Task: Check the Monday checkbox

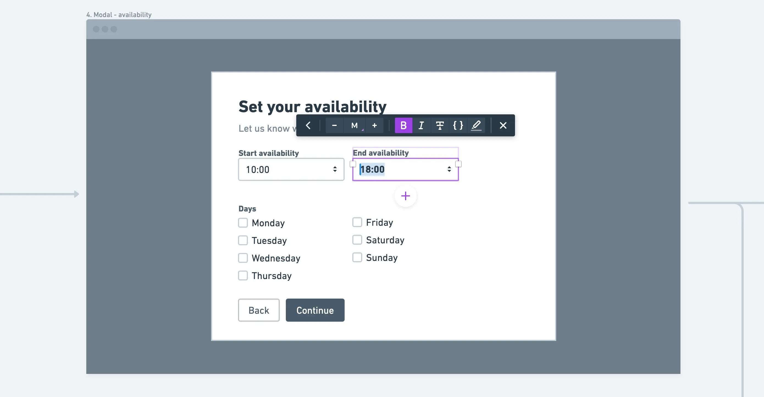Action: (x=243, y=222)
